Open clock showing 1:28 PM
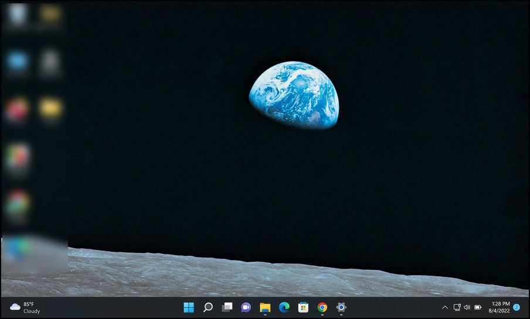 (x=499, y=307)
